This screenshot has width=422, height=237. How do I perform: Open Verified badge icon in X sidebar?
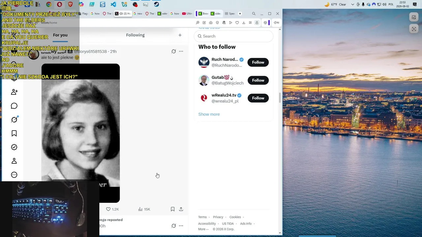tap(14, 147)
